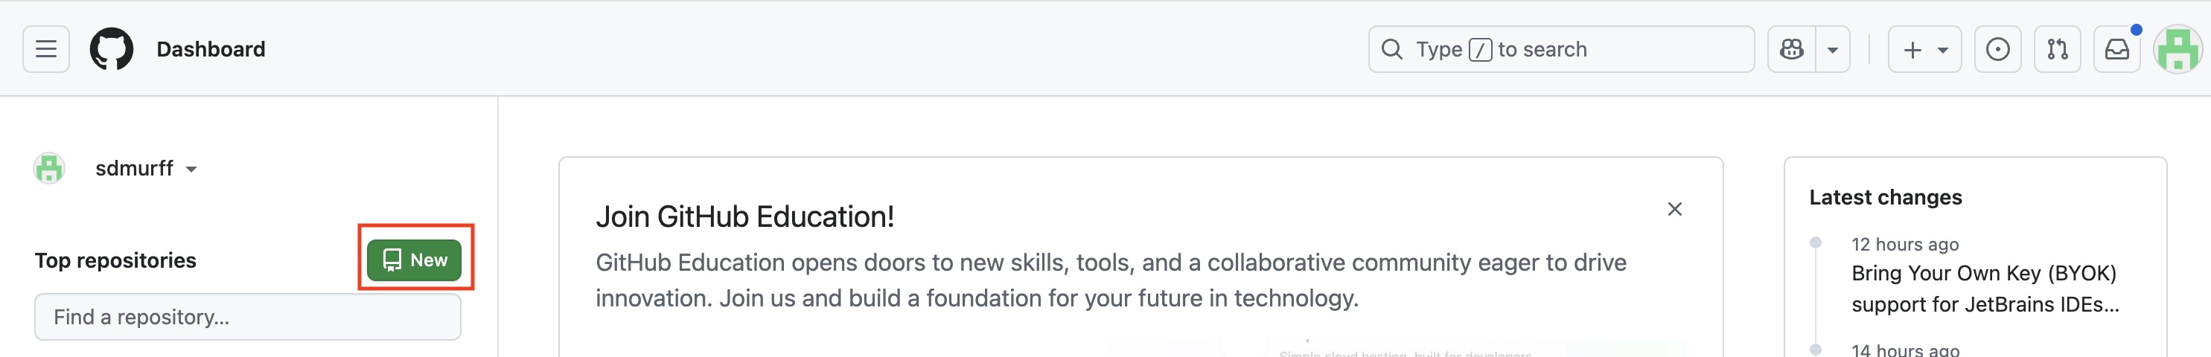The width and height of the screenshot is (2211, 357).
Task: Dismiss the Join GitHub Education banner
Action: click(x=1674, y=208)
